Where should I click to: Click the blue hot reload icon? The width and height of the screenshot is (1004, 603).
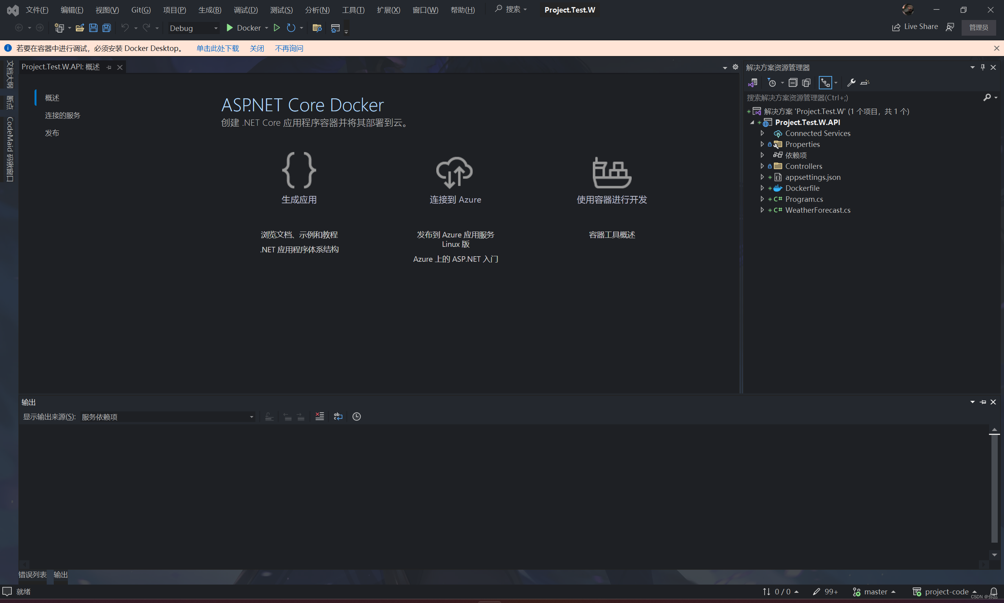291,28
